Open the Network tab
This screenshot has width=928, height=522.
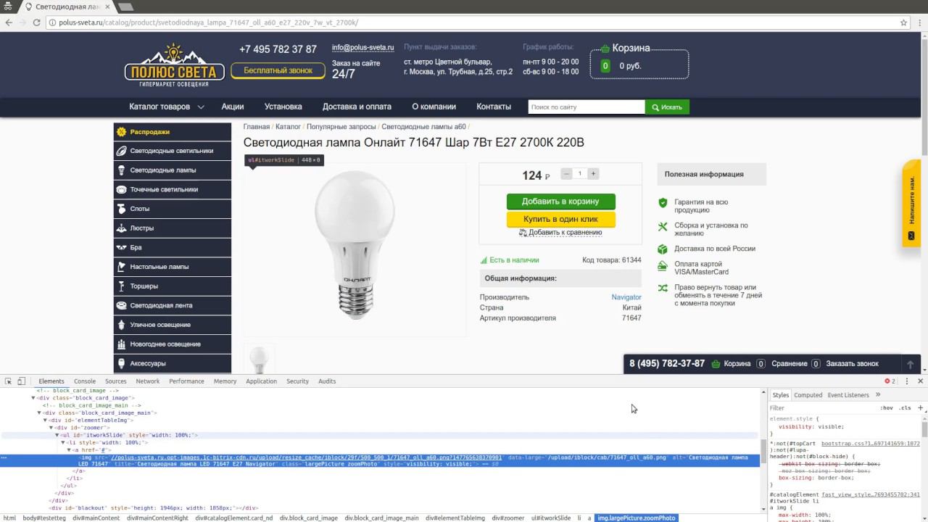pos(148,381)
